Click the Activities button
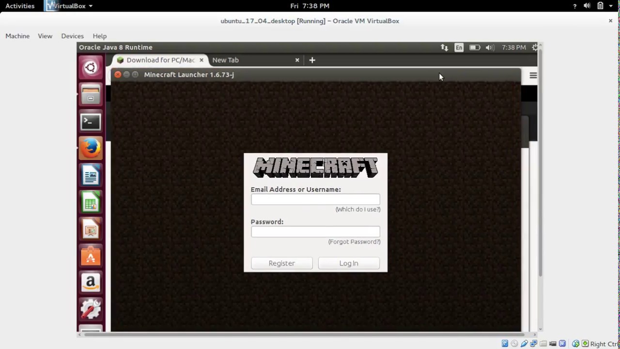 tap(20, 6)
